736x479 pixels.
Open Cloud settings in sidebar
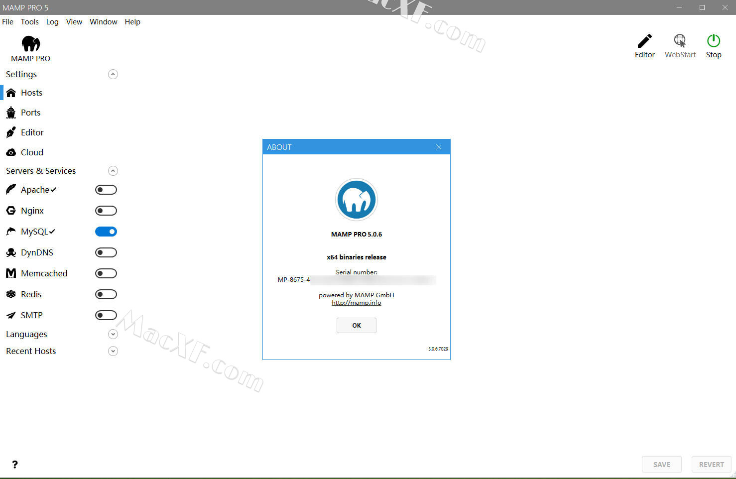32,152
